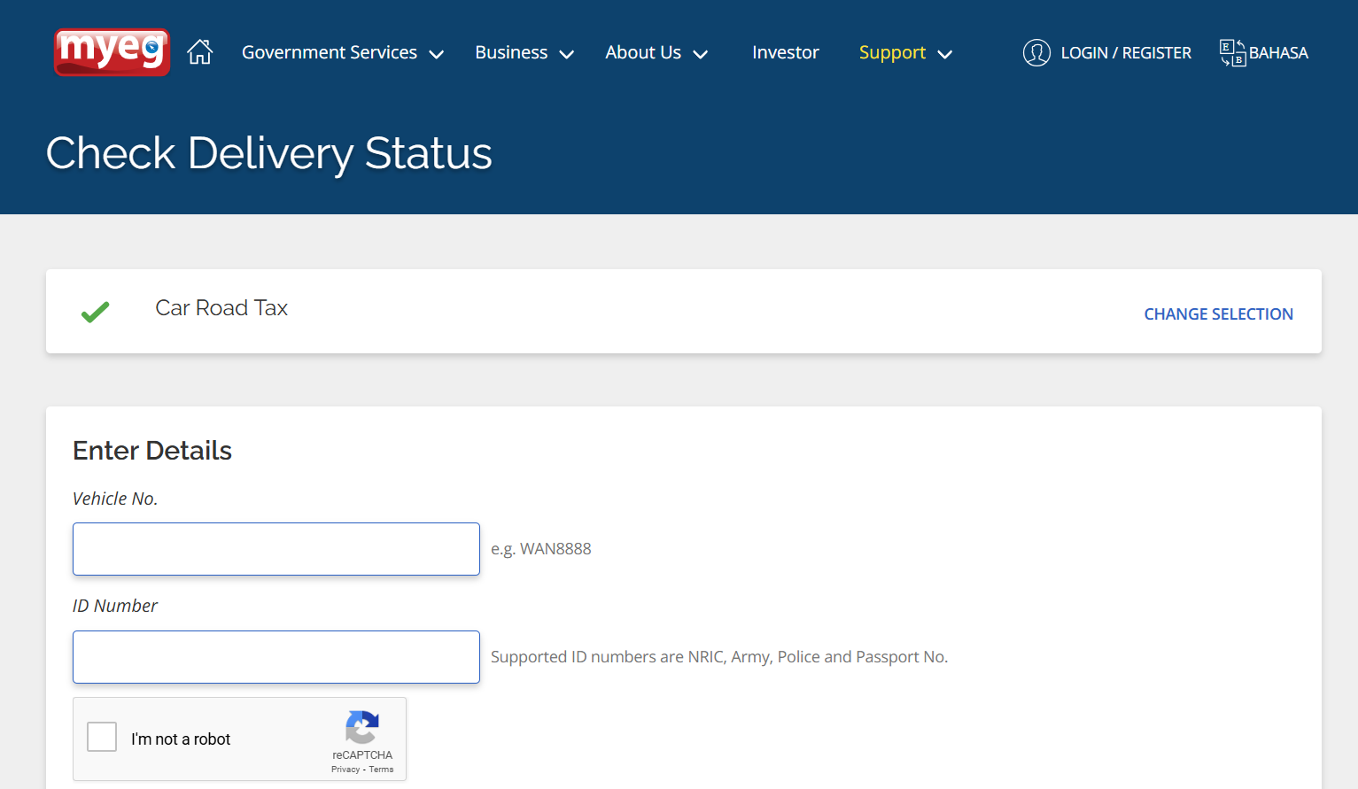The width and height of the screenshot is (1358, 789).
Task: Open the Business menu
Action: click(x=511, y=52)
